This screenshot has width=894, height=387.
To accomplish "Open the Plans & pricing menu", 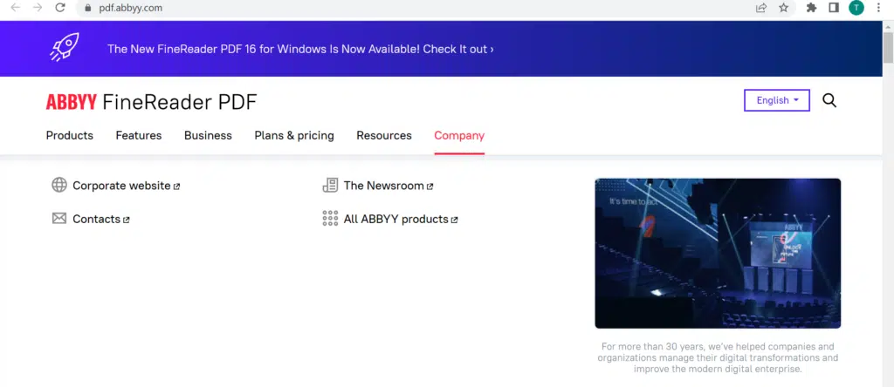I will (x=294, y=135).
